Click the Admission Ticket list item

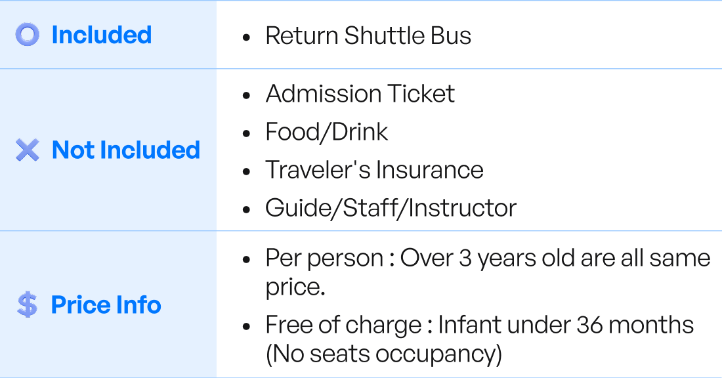point(360,94)
